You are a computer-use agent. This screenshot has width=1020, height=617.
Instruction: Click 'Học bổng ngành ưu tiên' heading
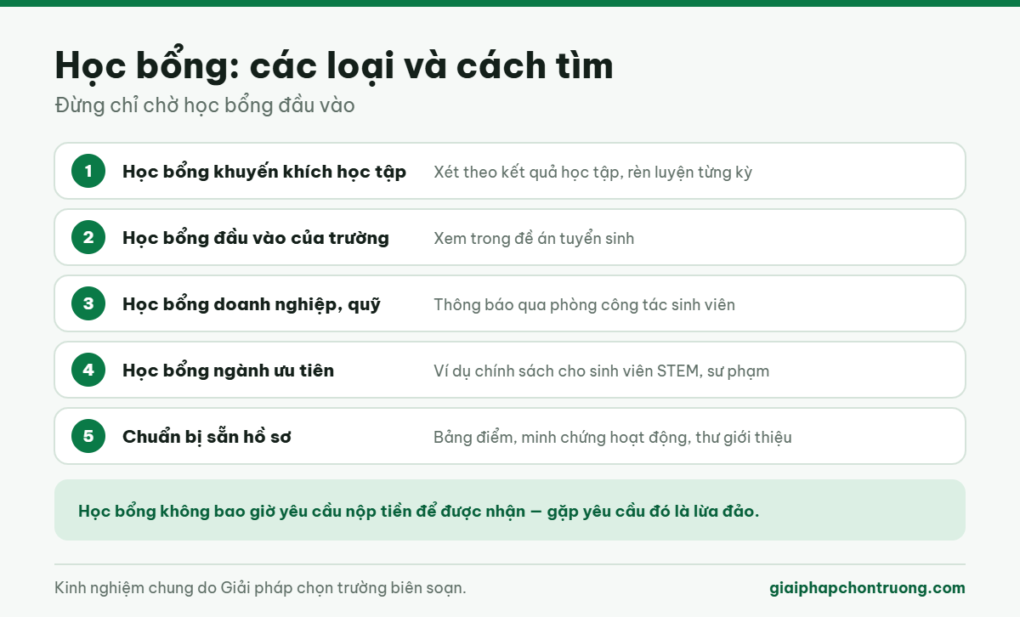tap(228, 371)
